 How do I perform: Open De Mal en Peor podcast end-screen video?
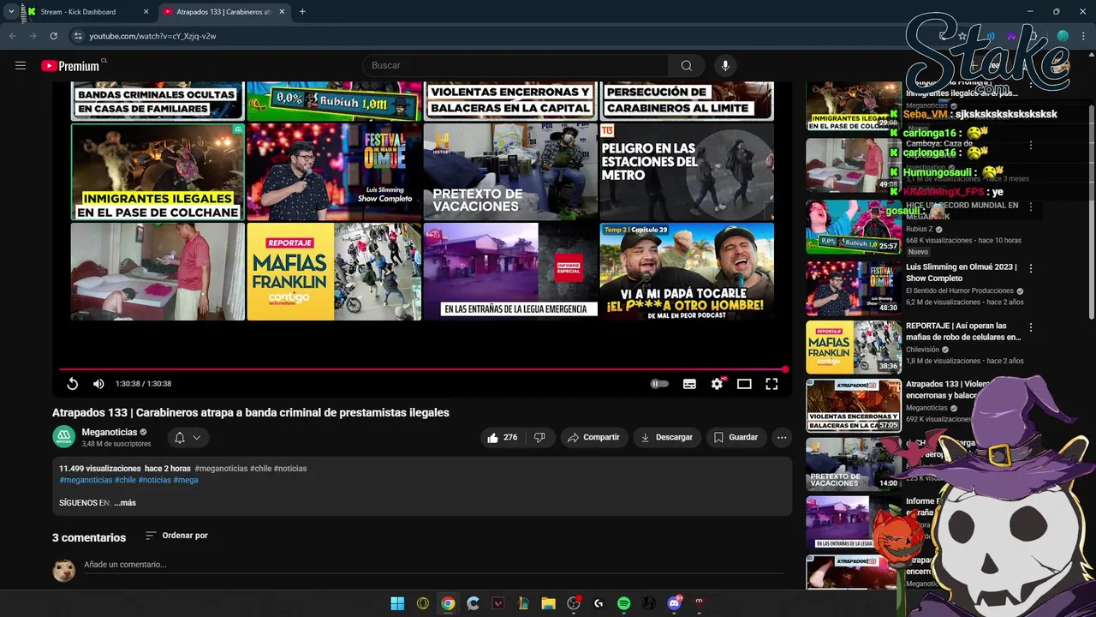[x=687, y=272]
